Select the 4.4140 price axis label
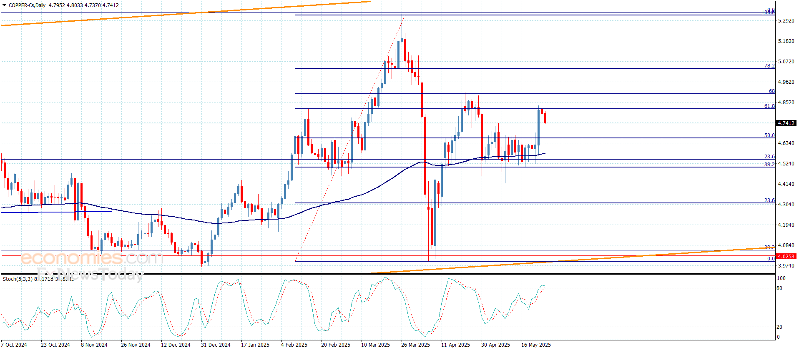This screenshot has height=350, width=799. [x=786, y=184]
